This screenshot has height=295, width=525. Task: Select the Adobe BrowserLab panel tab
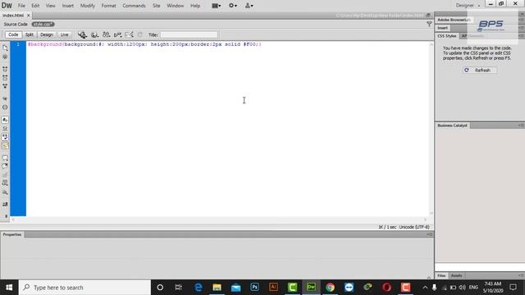[x=454, y=20]
